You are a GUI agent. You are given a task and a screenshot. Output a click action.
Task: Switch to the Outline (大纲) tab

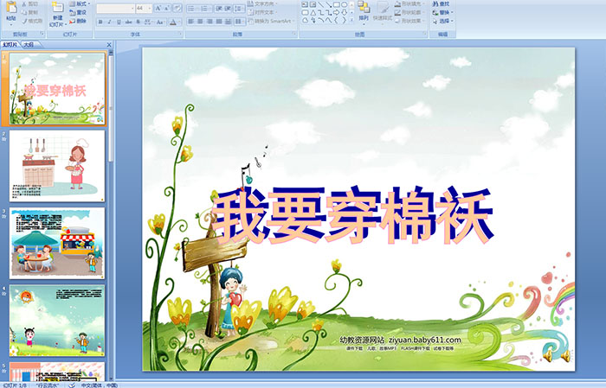pyautogui.click(x=29, y=43)
